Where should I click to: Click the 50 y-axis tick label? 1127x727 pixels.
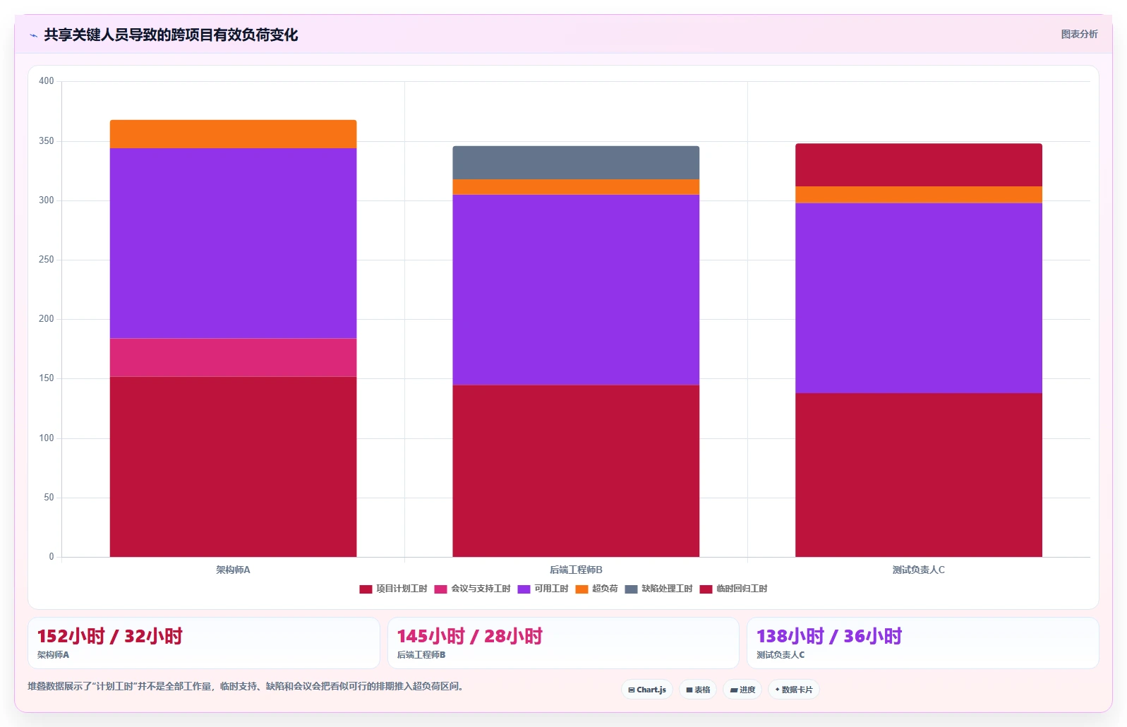point(49,498)
